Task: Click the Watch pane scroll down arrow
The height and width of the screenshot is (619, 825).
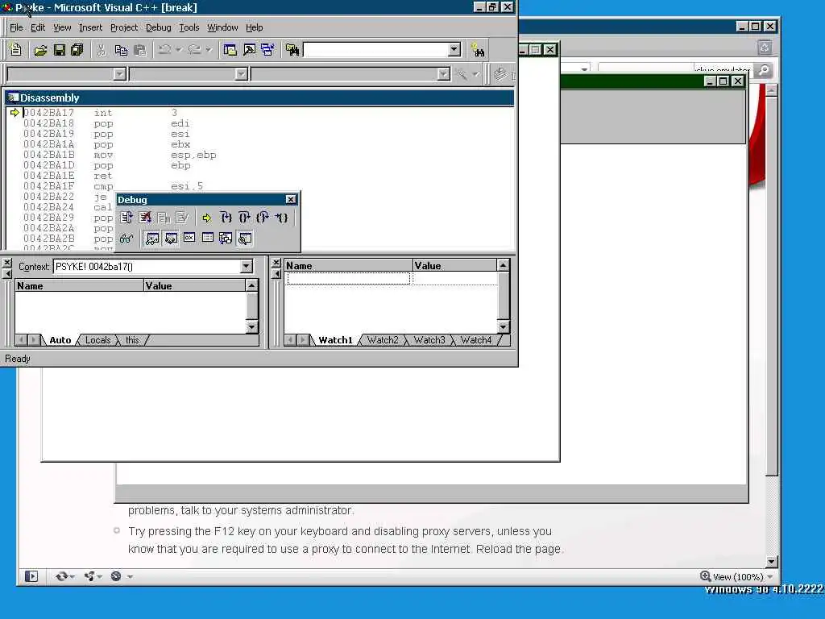Action: click(x=503, y=327)
